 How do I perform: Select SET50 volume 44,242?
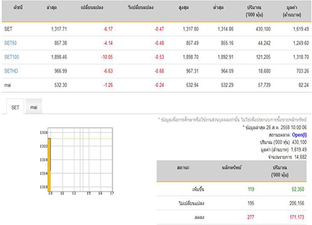[x=264, y=43]
